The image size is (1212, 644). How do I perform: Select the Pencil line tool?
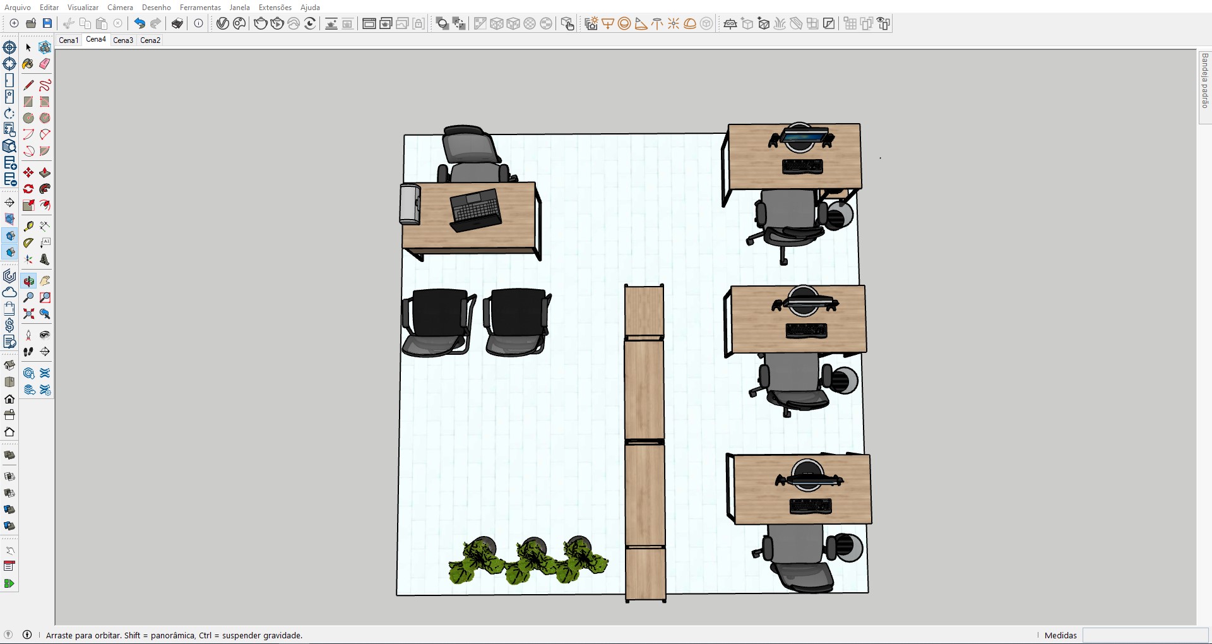pyautogui.click(x=28, y=85)
